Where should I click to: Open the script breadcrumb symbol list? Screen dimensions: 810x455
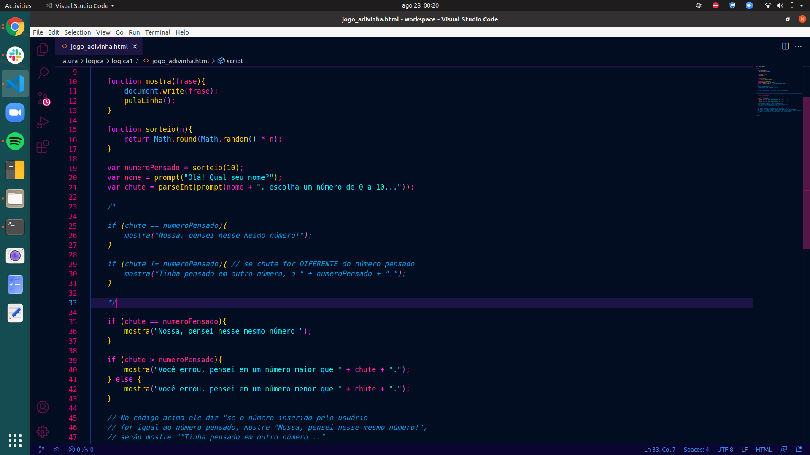pos(231,61)
